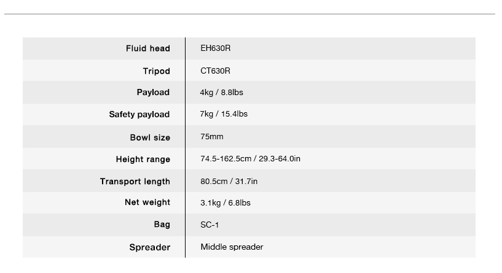Click the Height range label

(x=143, y=159)
